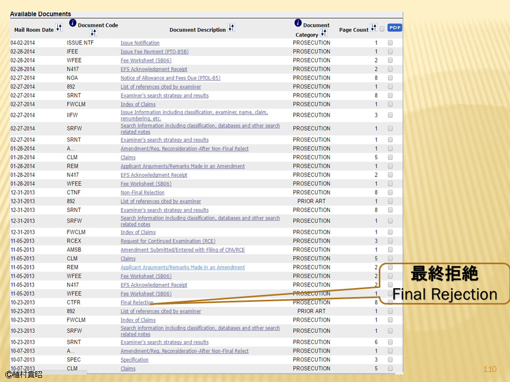This screenshot has width=510, height=382.
Task: Open Issue Information including classification link
Action: click(194, 115)
